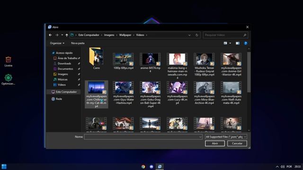Select anime-84574.mp4 video file
Viewport: 303px width, 170px height.
tap(151, 63)
